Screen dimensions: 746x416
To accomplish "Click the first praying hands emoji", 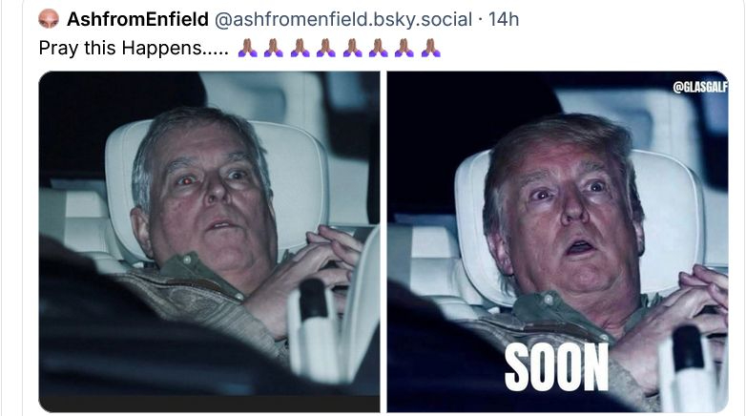I will (x=247, y=48).
